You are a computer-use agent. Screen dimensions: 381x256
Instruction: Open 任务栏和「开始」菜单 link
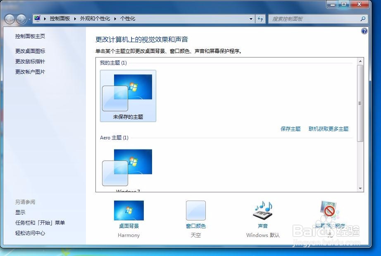[x=40, y=223]
